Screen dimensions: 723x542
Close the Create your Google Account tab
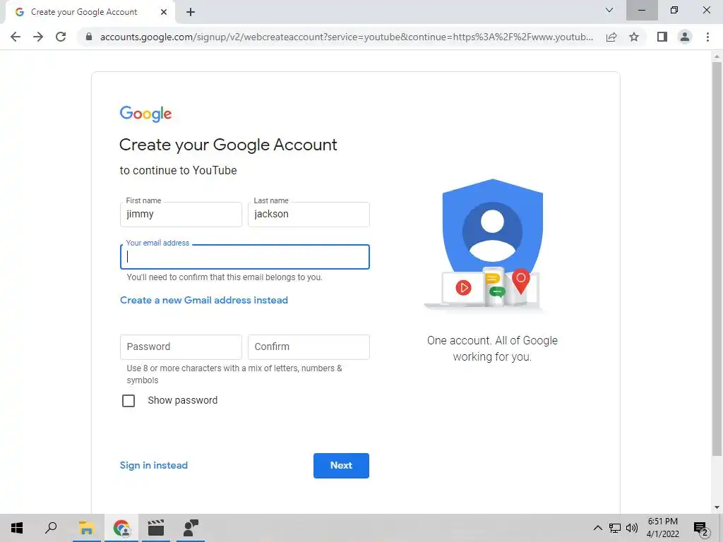(x=164, y=13)
